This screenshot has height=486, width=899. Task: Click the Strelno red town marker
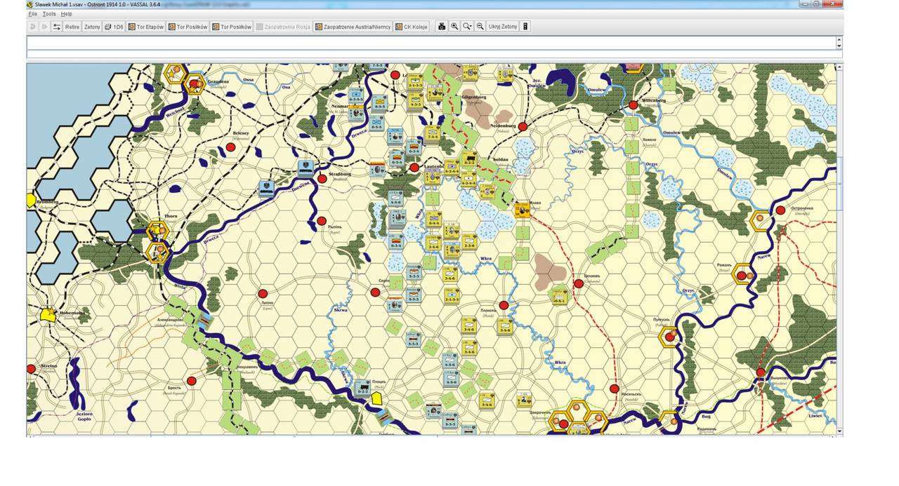31,368
